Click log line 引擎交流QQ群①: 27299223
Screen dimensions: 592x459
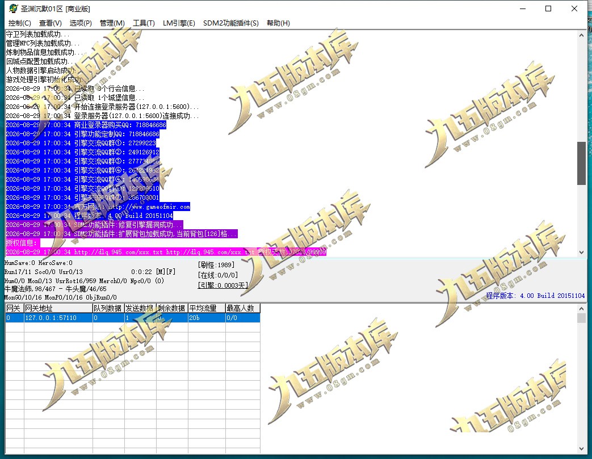click(81, 143)
